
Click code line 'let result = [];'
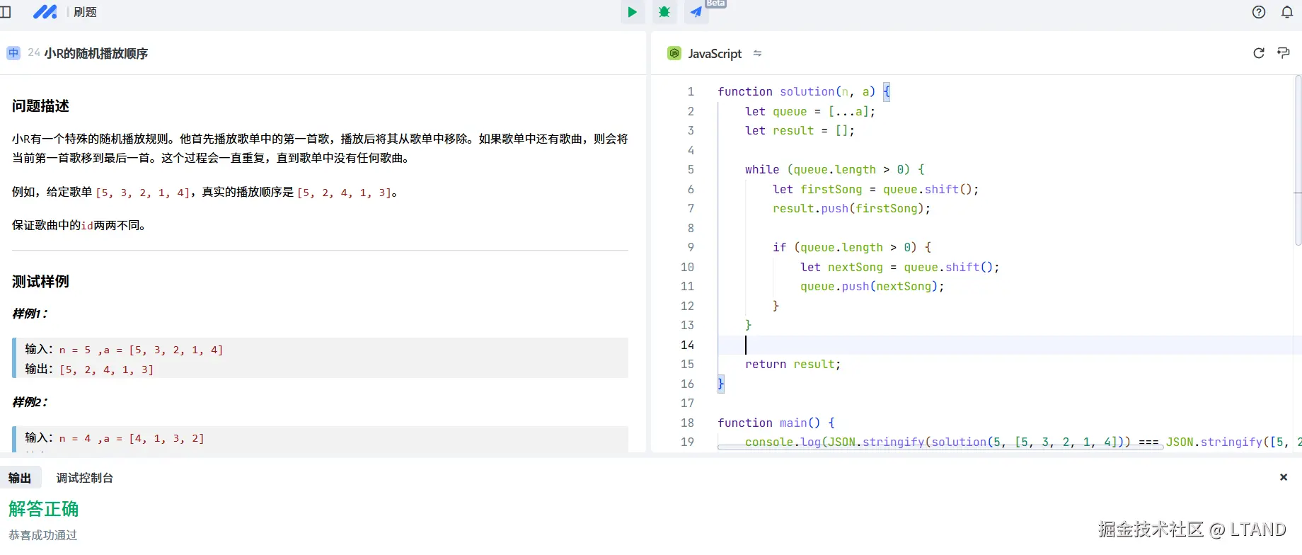[x=800, y=130]
